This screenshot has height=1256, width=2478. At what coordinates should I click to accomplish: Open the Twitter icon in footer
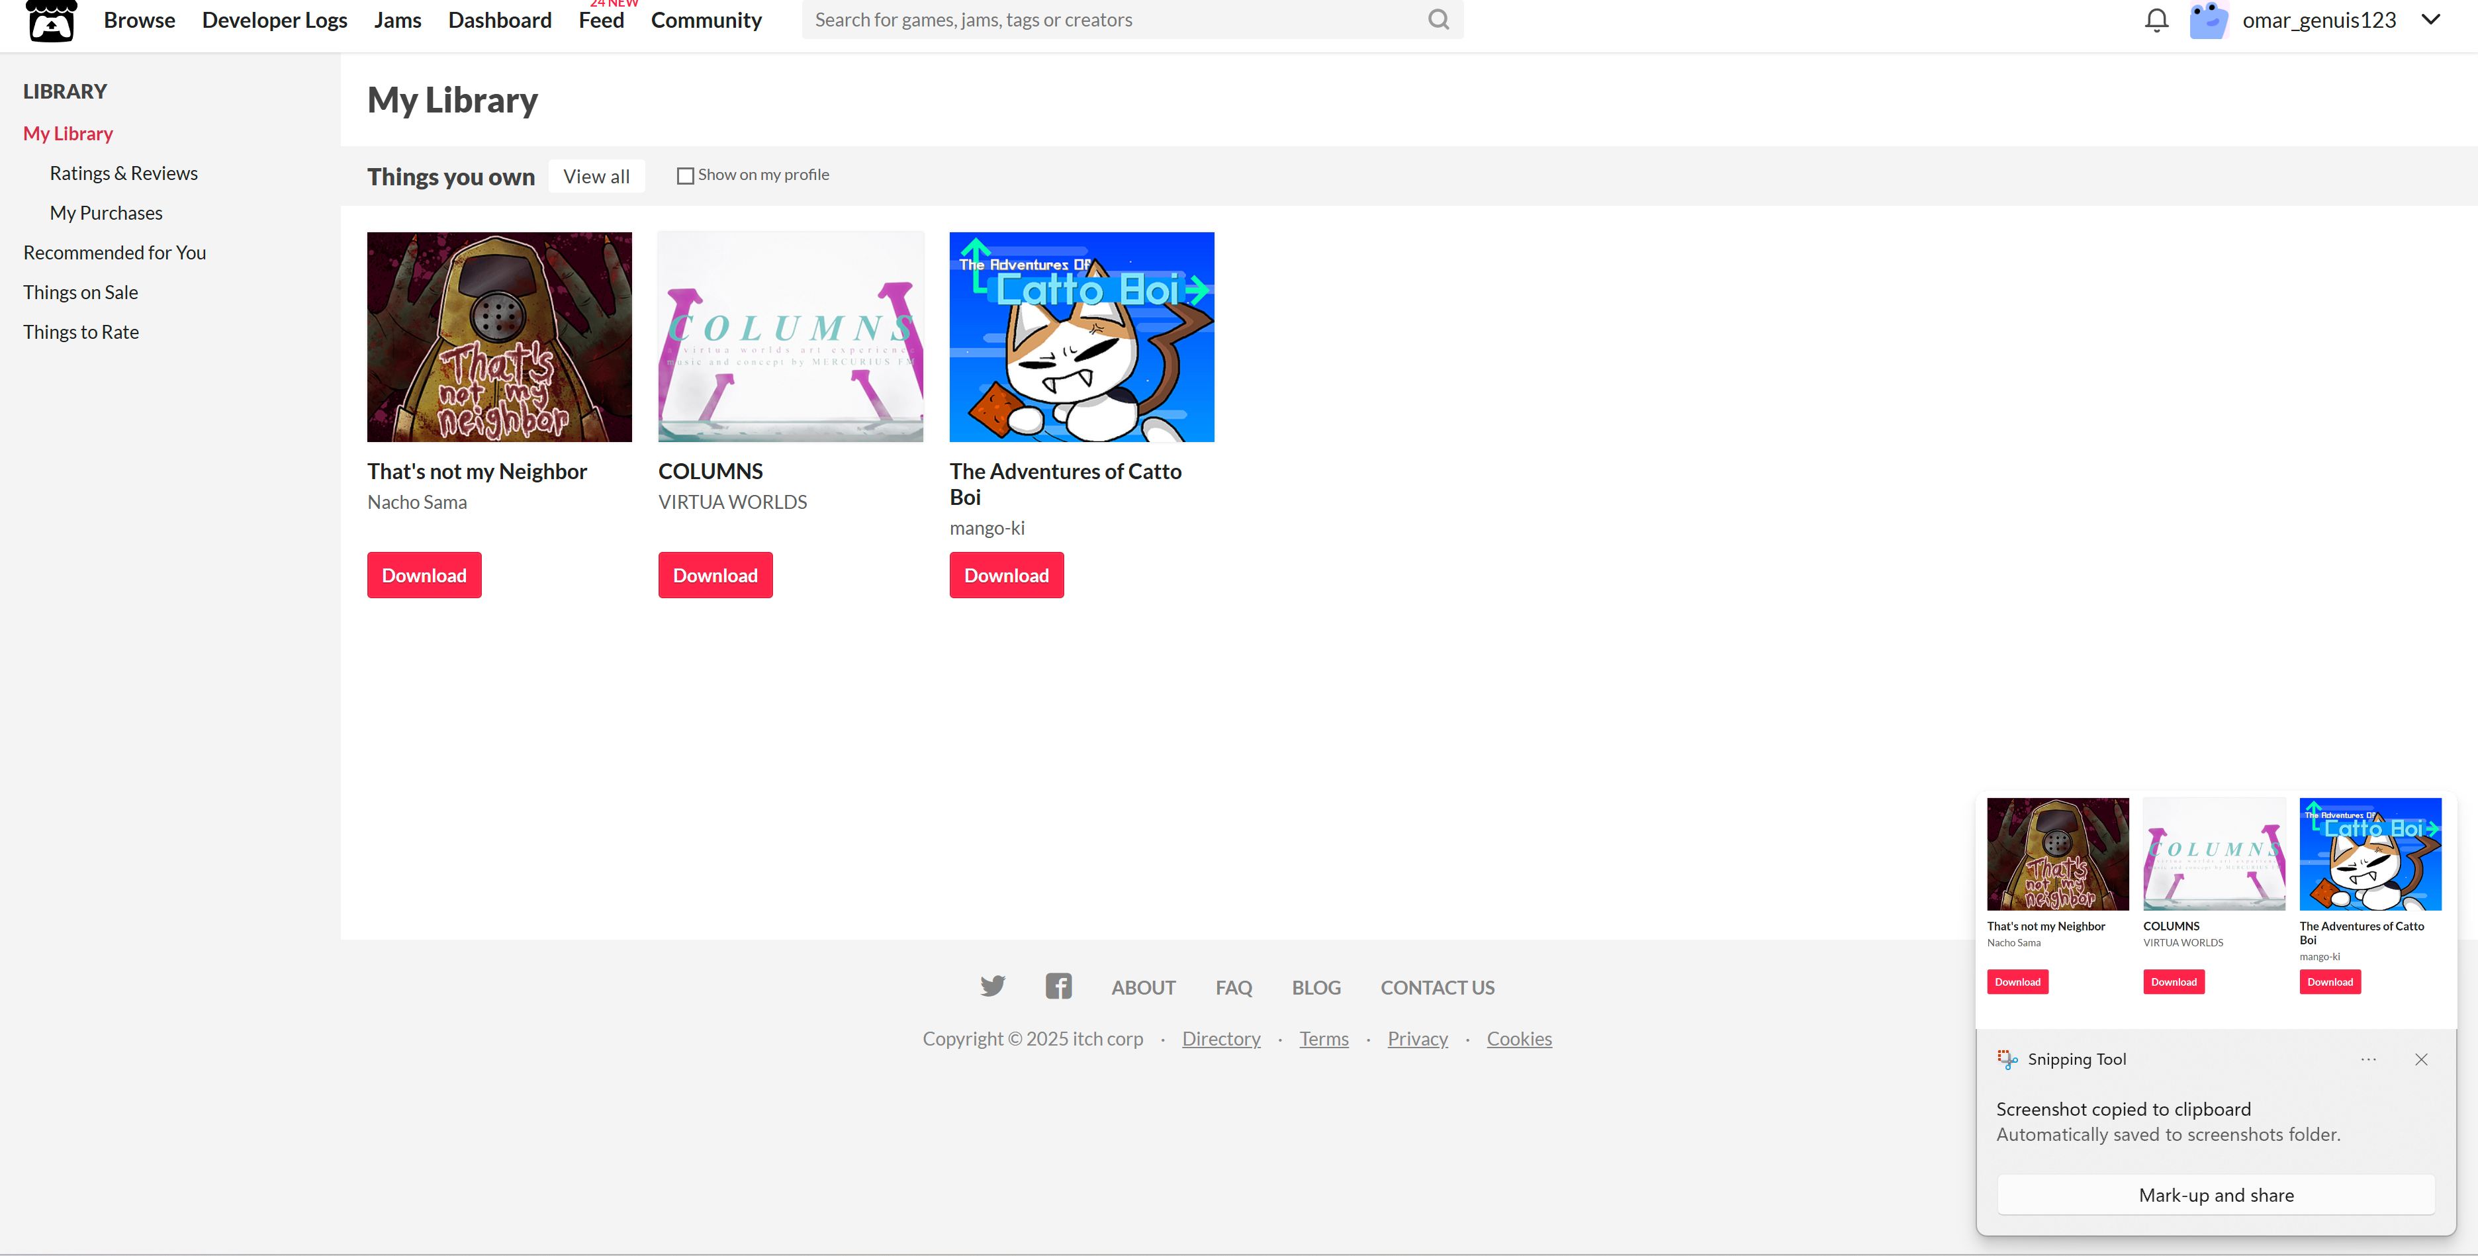tap(991, 987)
